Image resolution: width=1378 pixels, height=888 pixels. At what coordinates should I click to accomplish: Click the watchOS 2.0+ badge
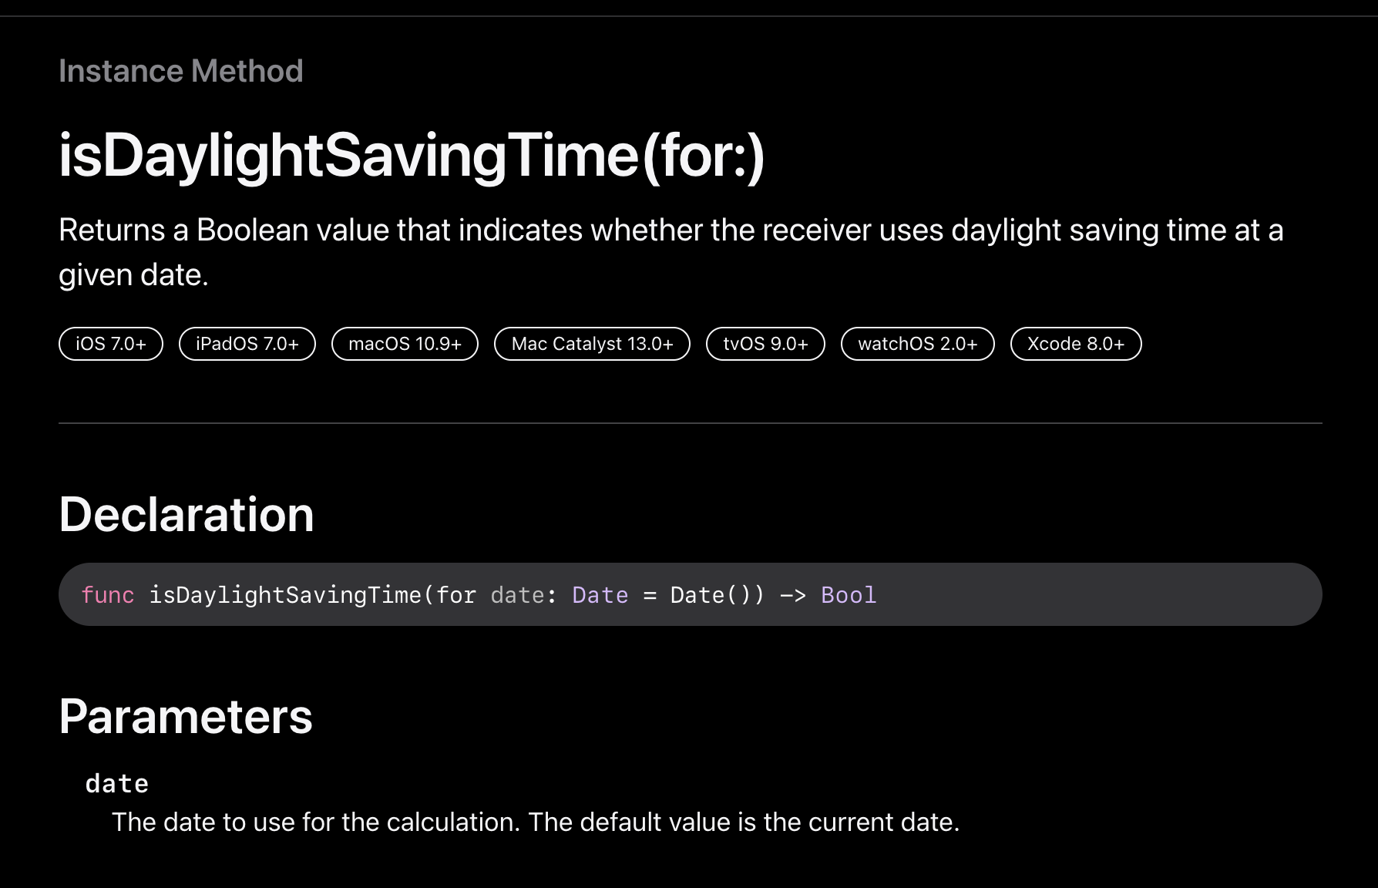[918, 344]
